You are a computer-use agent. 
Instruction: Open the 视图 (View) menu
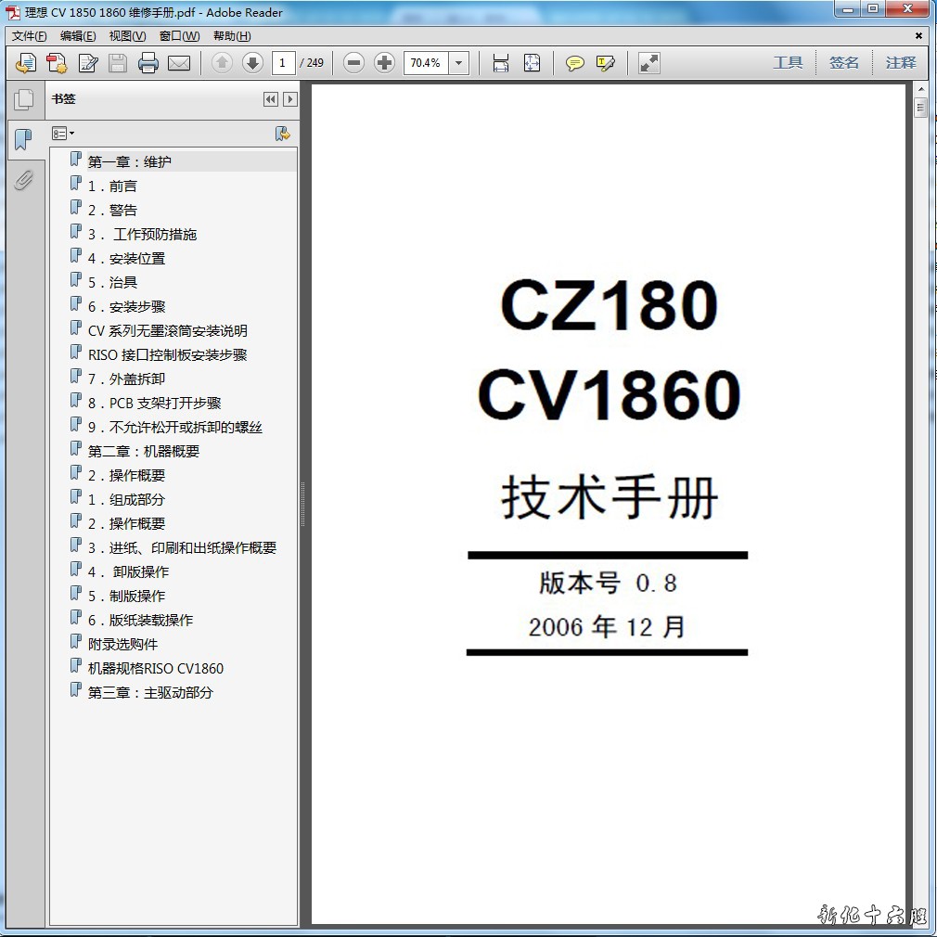point(127,36)
